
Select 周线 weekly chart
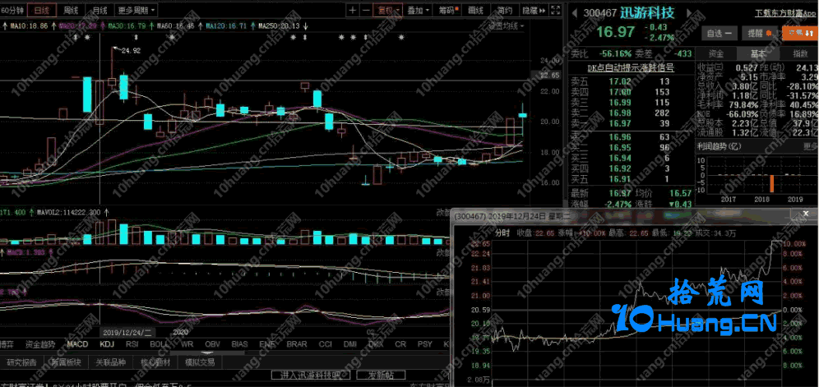coord(71,10)
